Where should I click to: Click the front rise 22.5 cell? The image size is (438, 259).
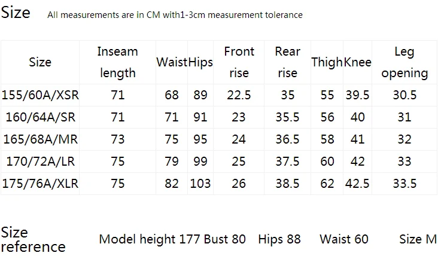[x=239, y=95]
